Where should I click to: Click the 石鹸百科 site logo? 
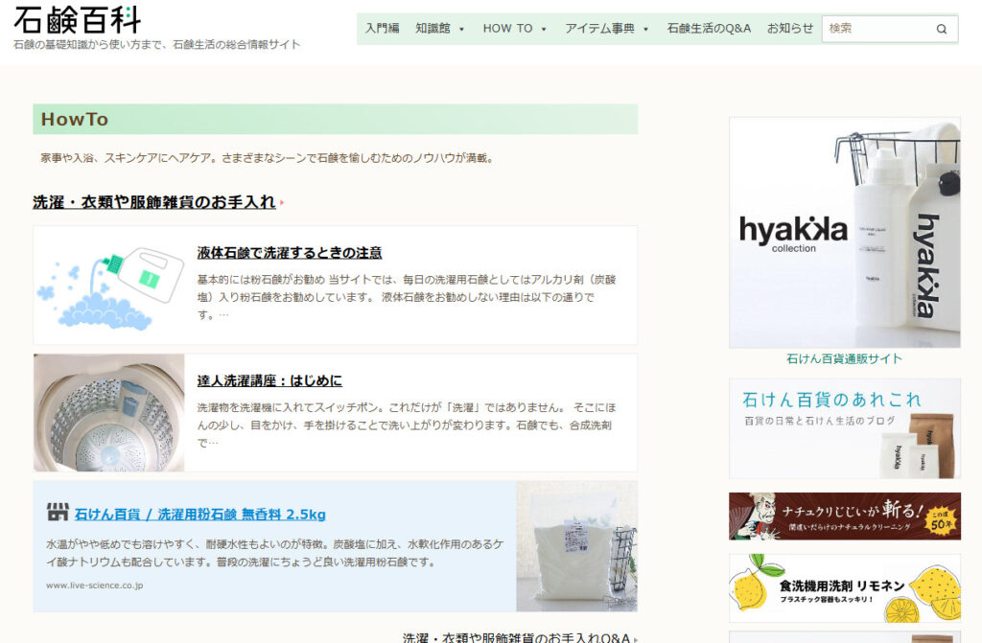tap(77, 19)
